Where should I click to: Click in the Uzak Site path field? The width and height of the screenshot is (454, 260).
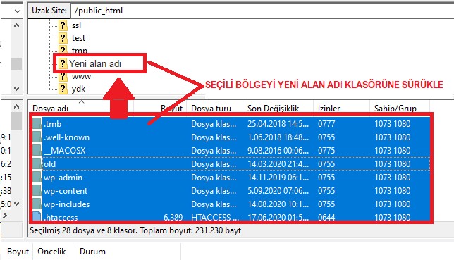(262, 11)
